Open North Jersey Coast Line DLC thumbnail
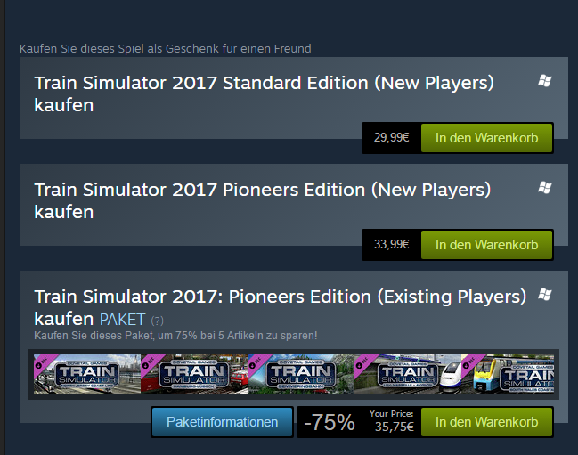This screenshot has height=455, width=578. tap(87, 374)
